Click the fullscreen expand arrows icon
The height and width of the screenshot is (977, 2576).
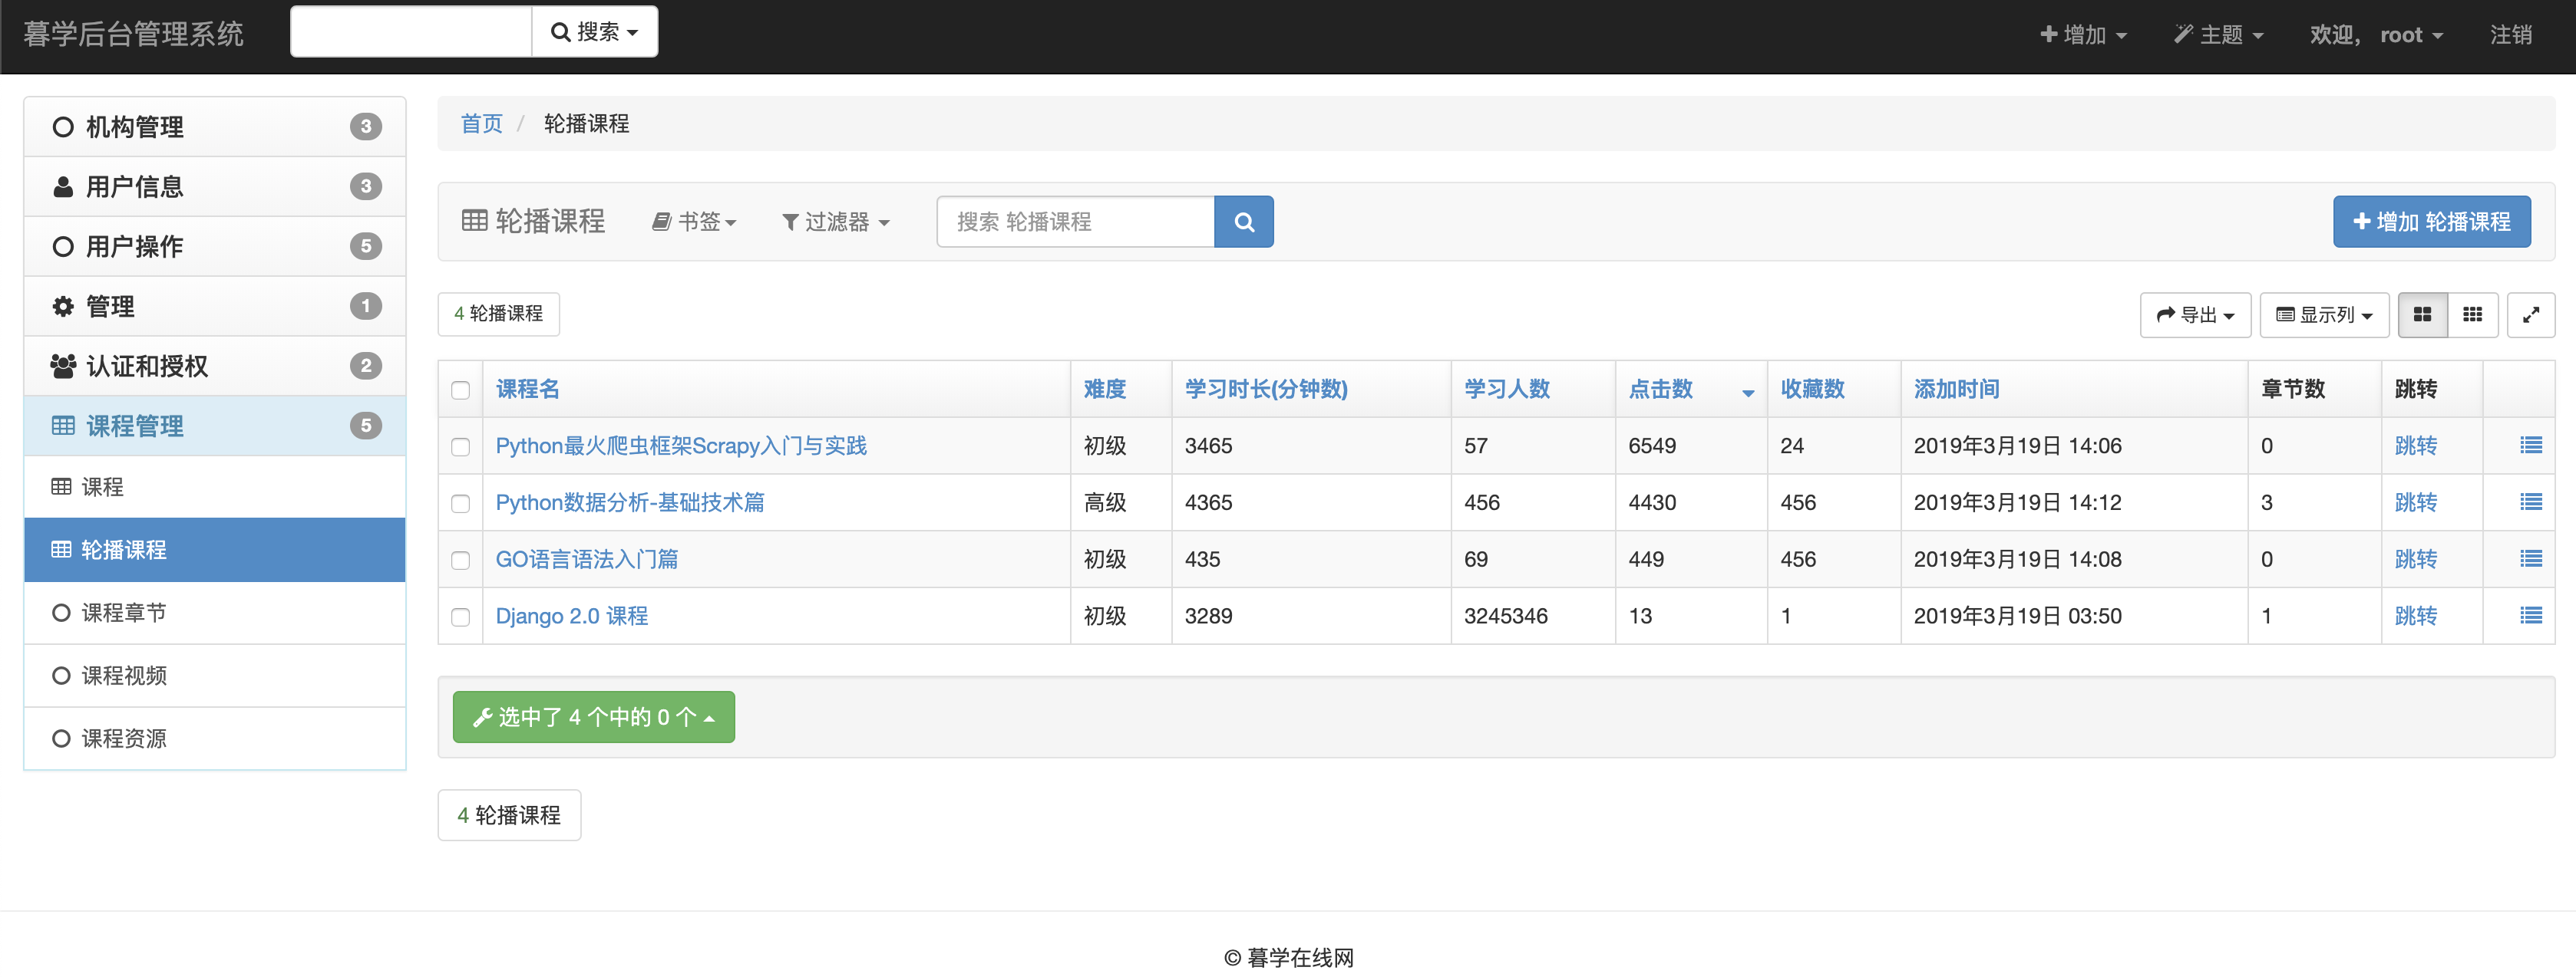point(2530,314)
